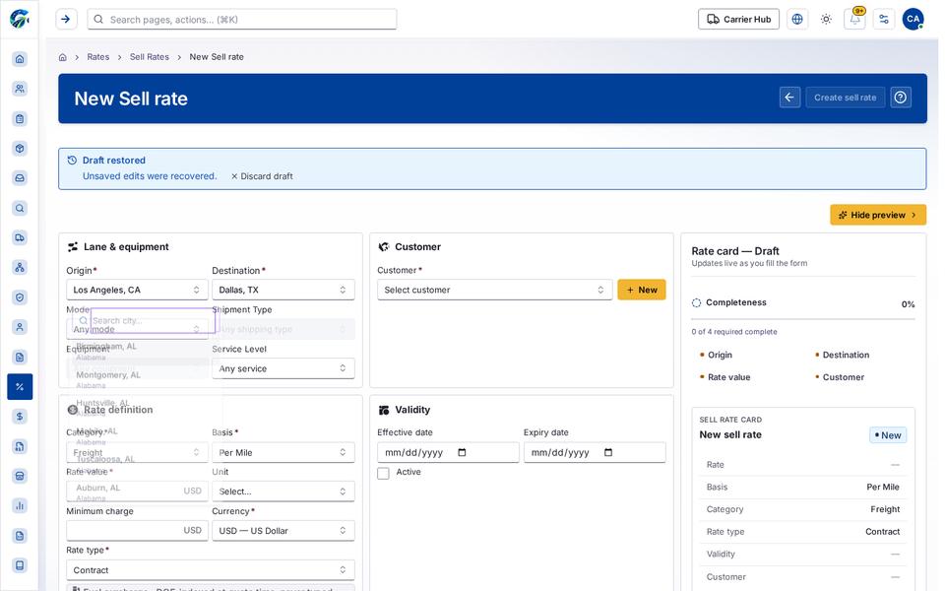Screen dimensions: 945x591
Task: Click New Sell rate breadcrumb item
Action: [217, 57]
